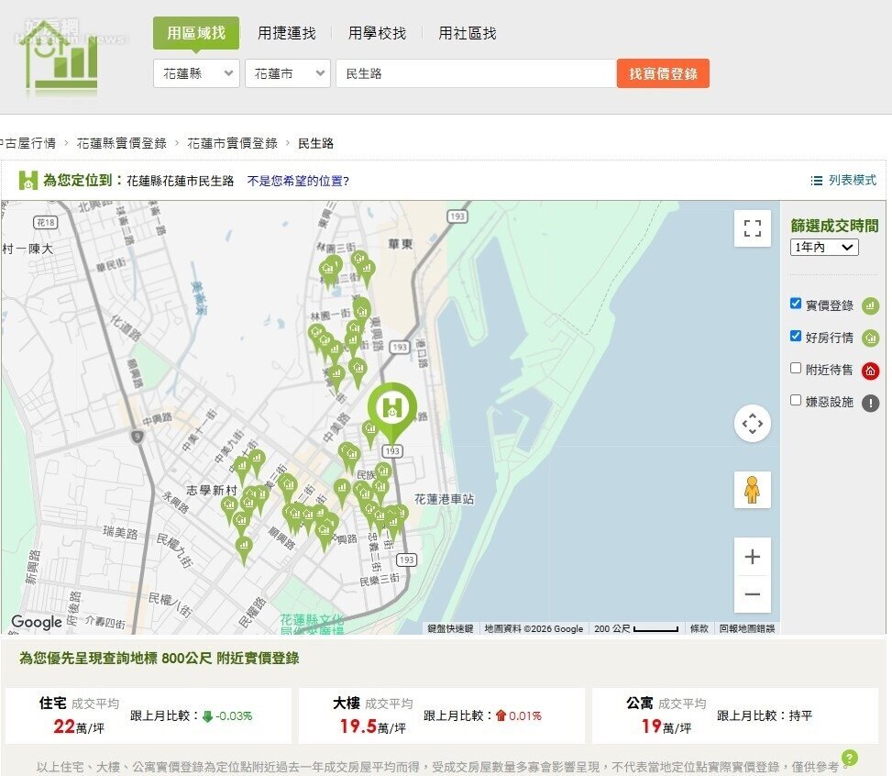
Task: Click the 花蓮港車站 map label
Action: click(x=444, y=499)
